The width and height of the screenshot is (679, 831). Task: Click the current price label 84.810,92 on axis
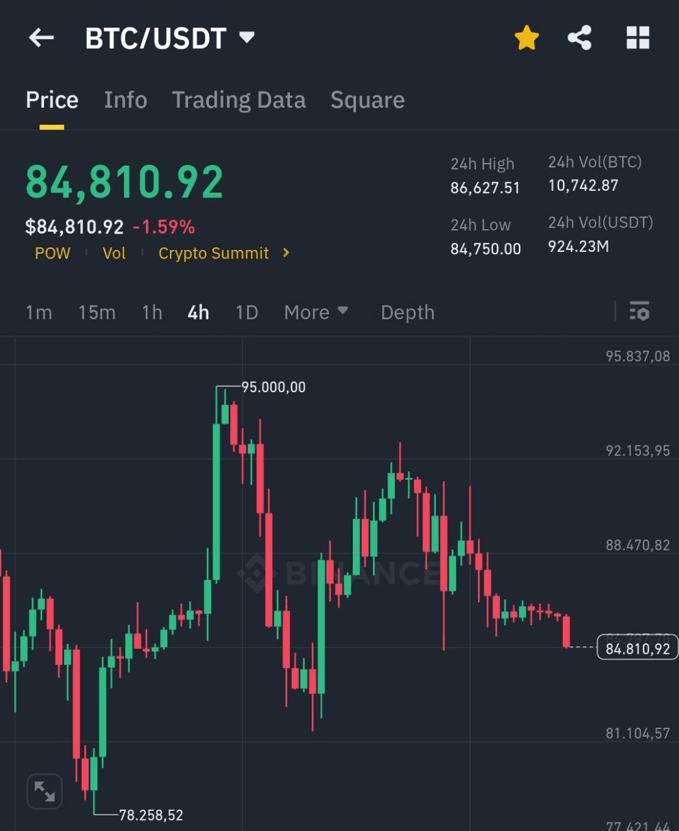pyautogui.click(x=637, y=648)
